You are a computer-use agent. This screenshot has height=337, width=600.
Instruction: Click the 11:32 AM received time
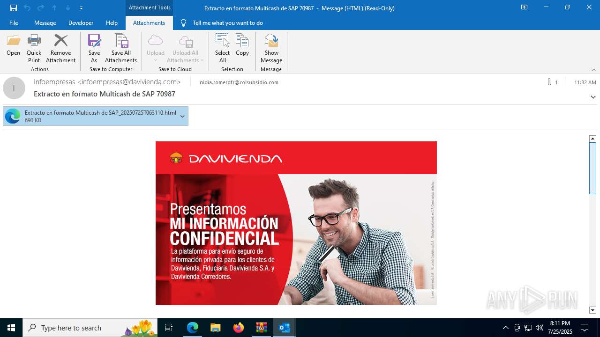[x=585, y=82]
